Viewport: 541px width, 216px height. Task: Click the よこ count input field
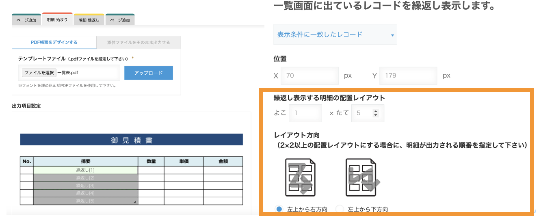click(x=305, y=113)
